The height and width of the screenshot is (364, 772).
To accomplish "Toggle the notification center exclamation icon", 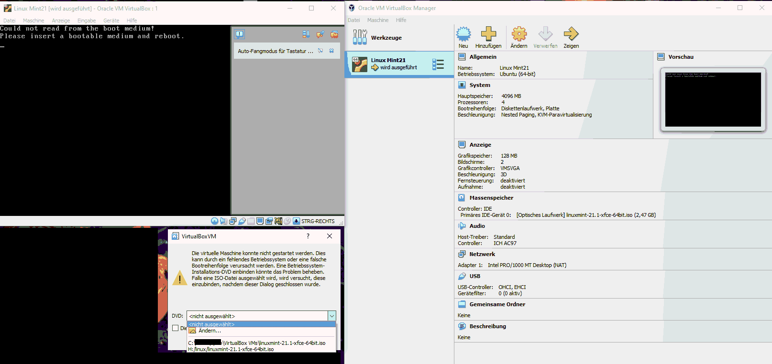I will (x=240, y=34).
